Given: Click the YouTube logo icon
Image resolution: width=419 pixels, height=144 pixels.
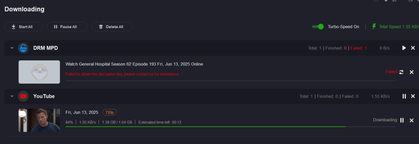Looking at the screenshot, I should pos(23,96).
